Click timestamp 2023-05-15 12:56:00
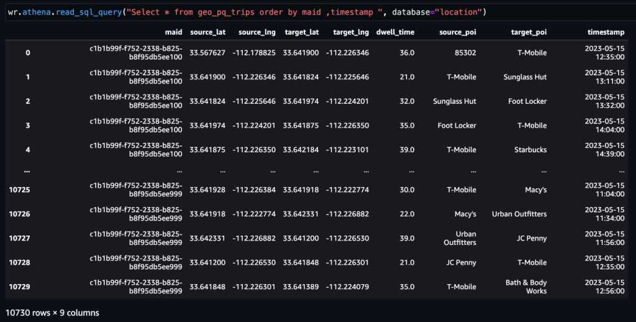636x322 pixels. [604, 287]
